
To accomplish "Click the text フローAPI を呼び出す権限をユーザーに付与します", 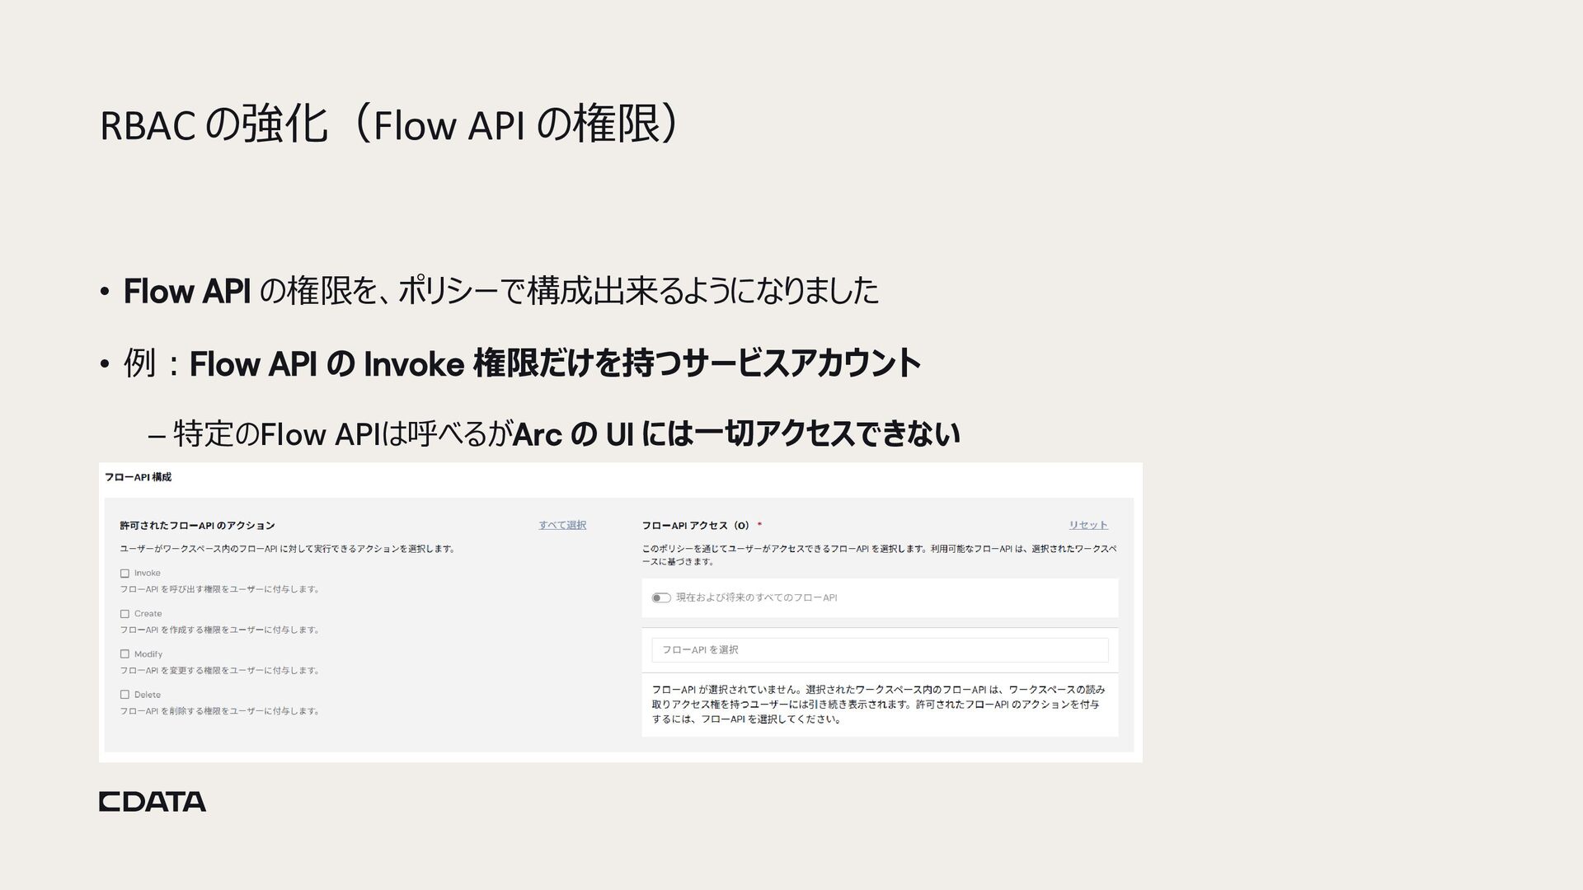I will 220,589.
